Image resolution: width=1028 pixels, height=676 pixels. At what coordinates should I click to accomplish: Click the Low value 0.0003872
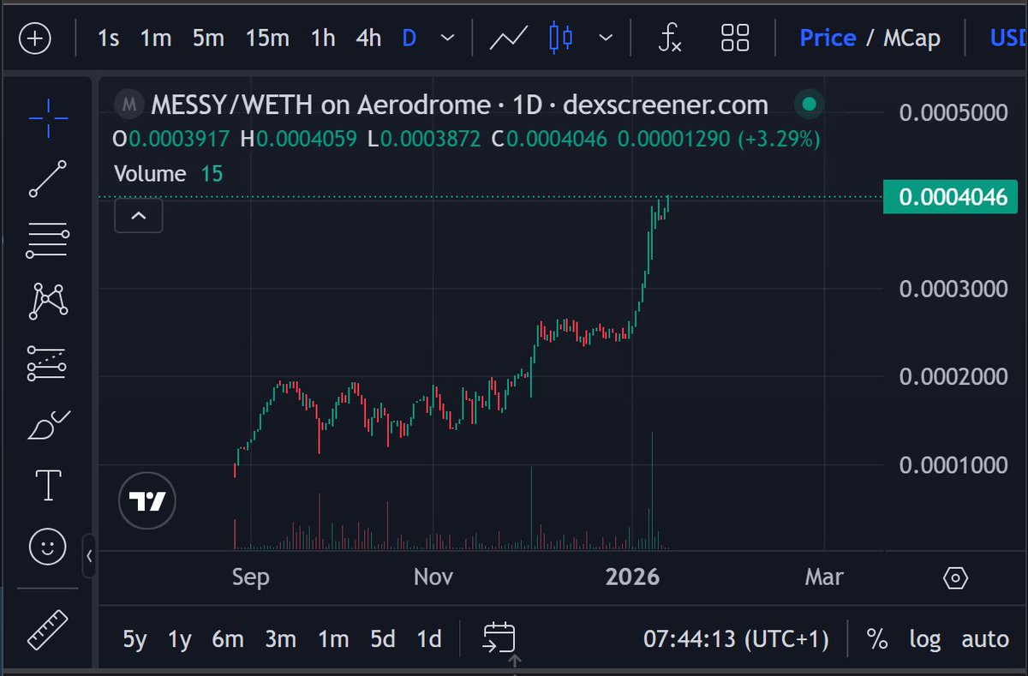tap(431, 139)
